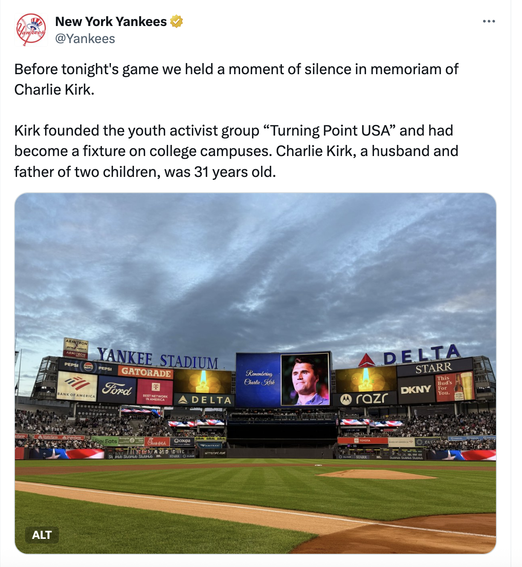Open the @Yankees handle link
522x567 pixels.
85,39
